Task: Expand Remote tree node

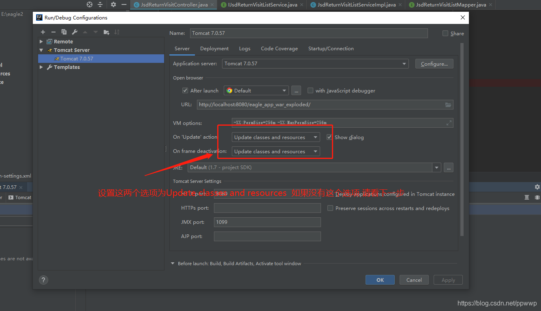Action: pyautogui.click(x=41, y=41)
